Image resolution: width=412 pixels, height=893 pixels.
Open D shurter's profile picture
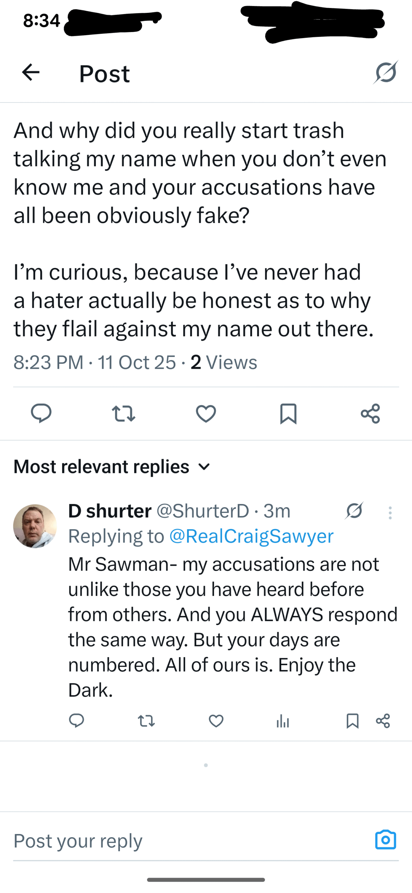tap(35, 526)
